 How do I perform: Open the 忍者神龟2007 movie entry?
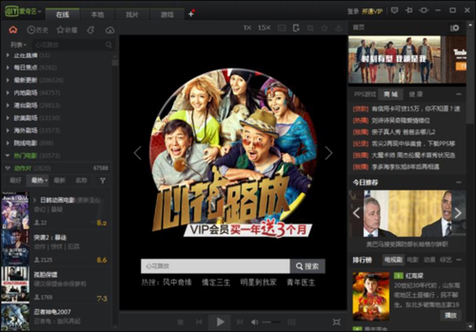click(x=56, y=316)
